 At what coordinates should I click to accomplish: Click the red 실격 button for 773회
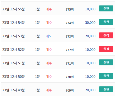(106, 36)
